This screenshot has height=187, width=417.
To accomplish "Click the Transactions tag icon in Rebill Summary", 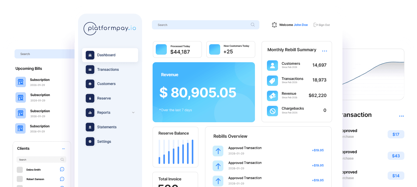I will click(x=272, y=81).
